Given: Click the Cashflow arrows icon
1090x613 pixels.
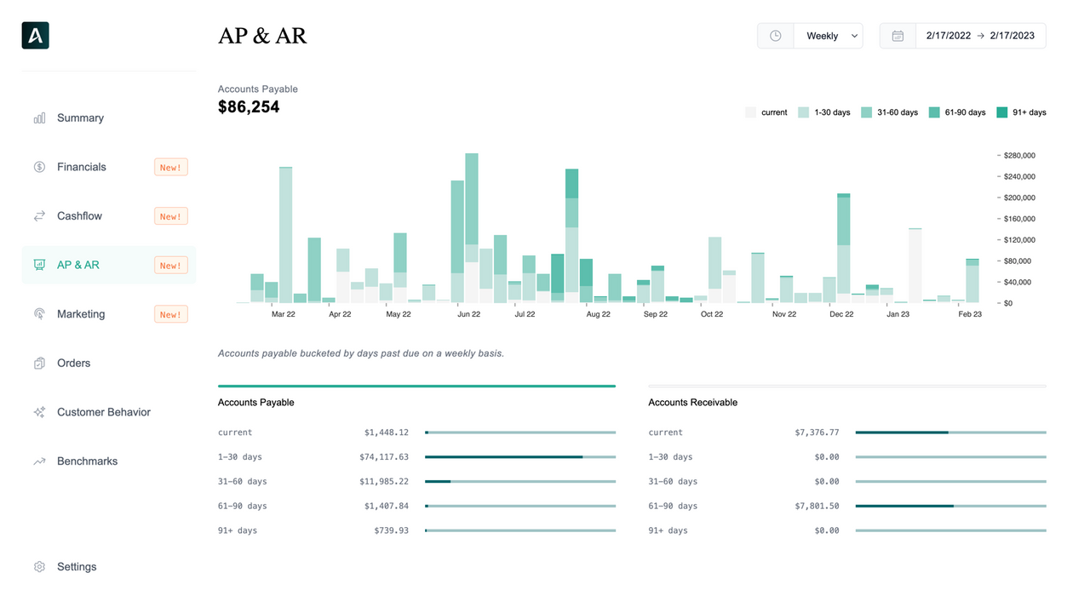Looking at the screenshot, I should click(39, 216).
